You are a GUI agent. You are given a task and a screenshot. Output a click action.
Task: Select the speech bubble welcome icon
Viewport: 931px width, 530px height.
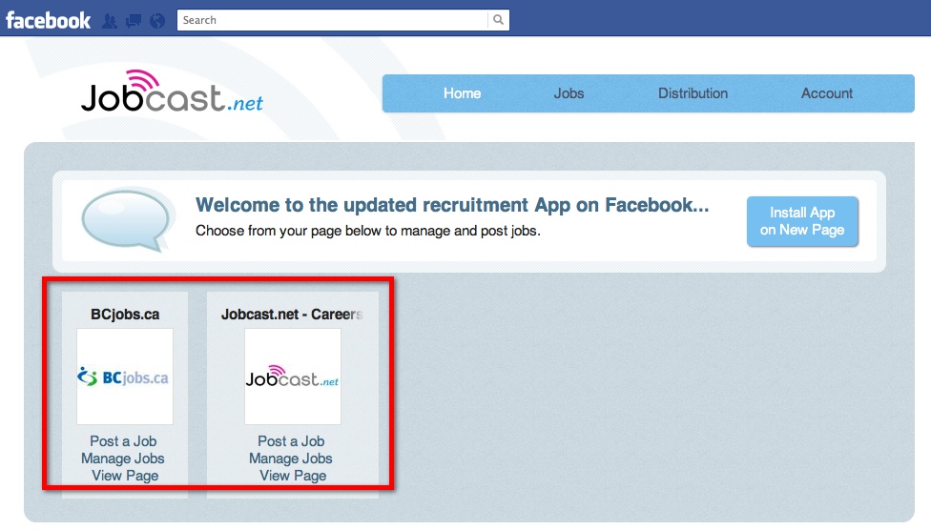pos(127,219)
